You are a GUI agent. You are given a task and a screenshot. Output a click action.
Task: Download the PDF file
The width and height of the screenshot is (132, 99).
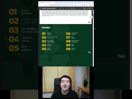pos(87,8)
